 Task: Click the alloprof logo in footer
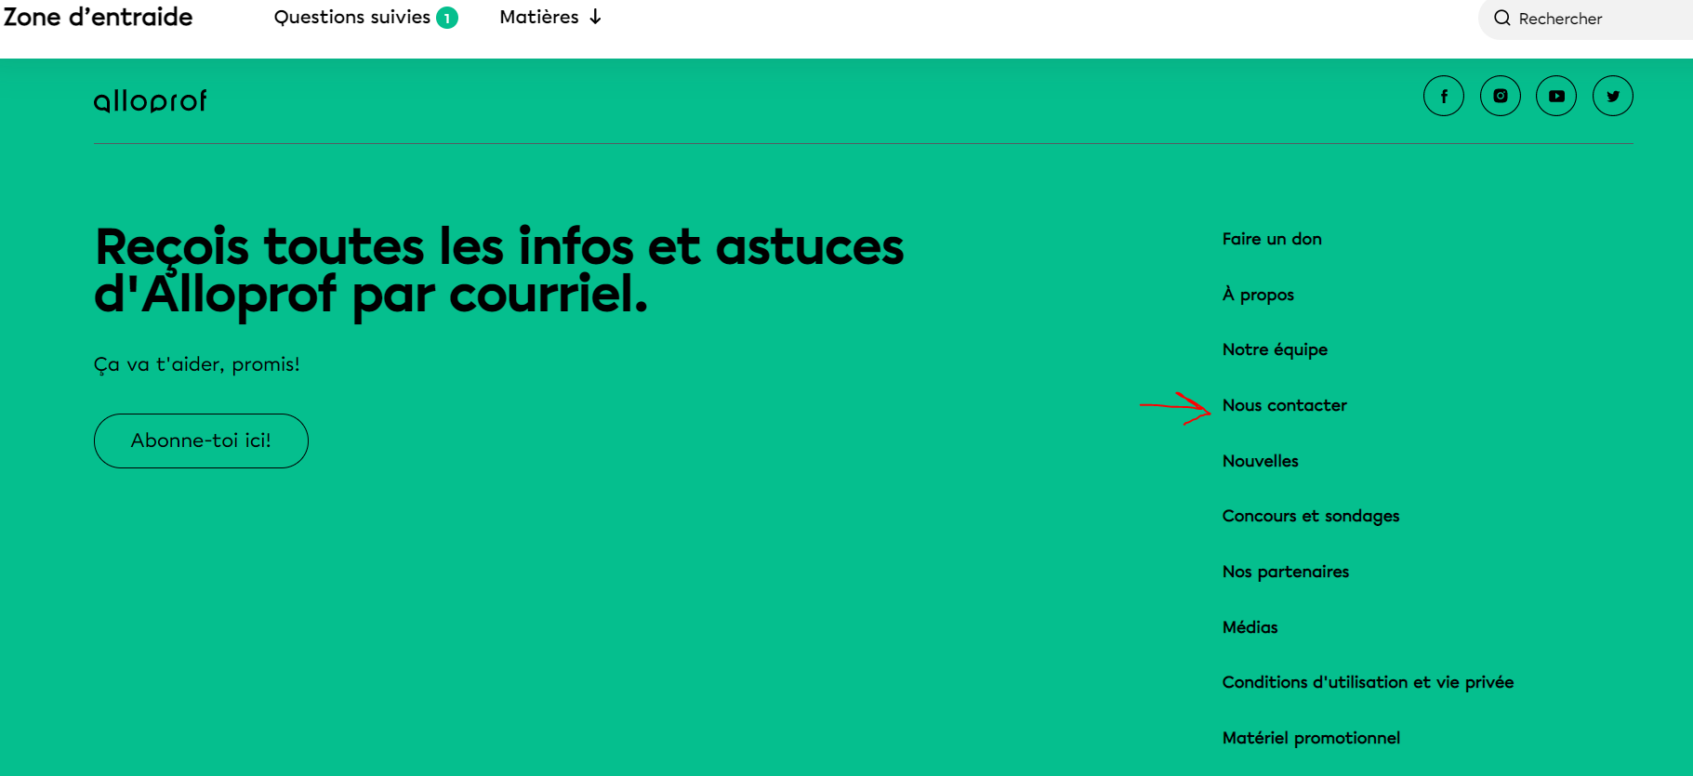tap(151, 100)
